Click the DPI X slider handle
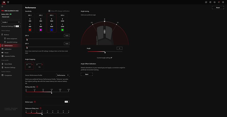 click(x=27, y=40)
